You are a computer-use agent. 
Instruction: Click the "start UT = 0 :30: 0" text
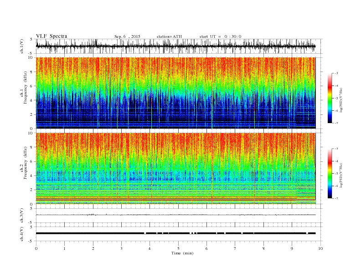click(220, 36)
